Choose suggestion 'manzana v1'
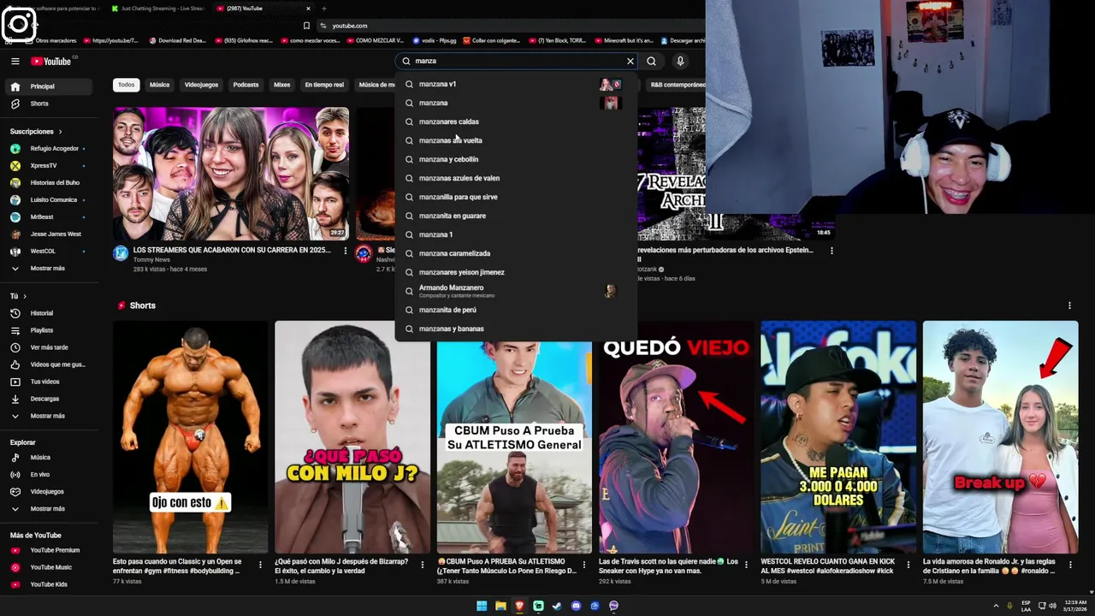The width and height of the screenshot is (1095, 616). click(x=516, y=84)
